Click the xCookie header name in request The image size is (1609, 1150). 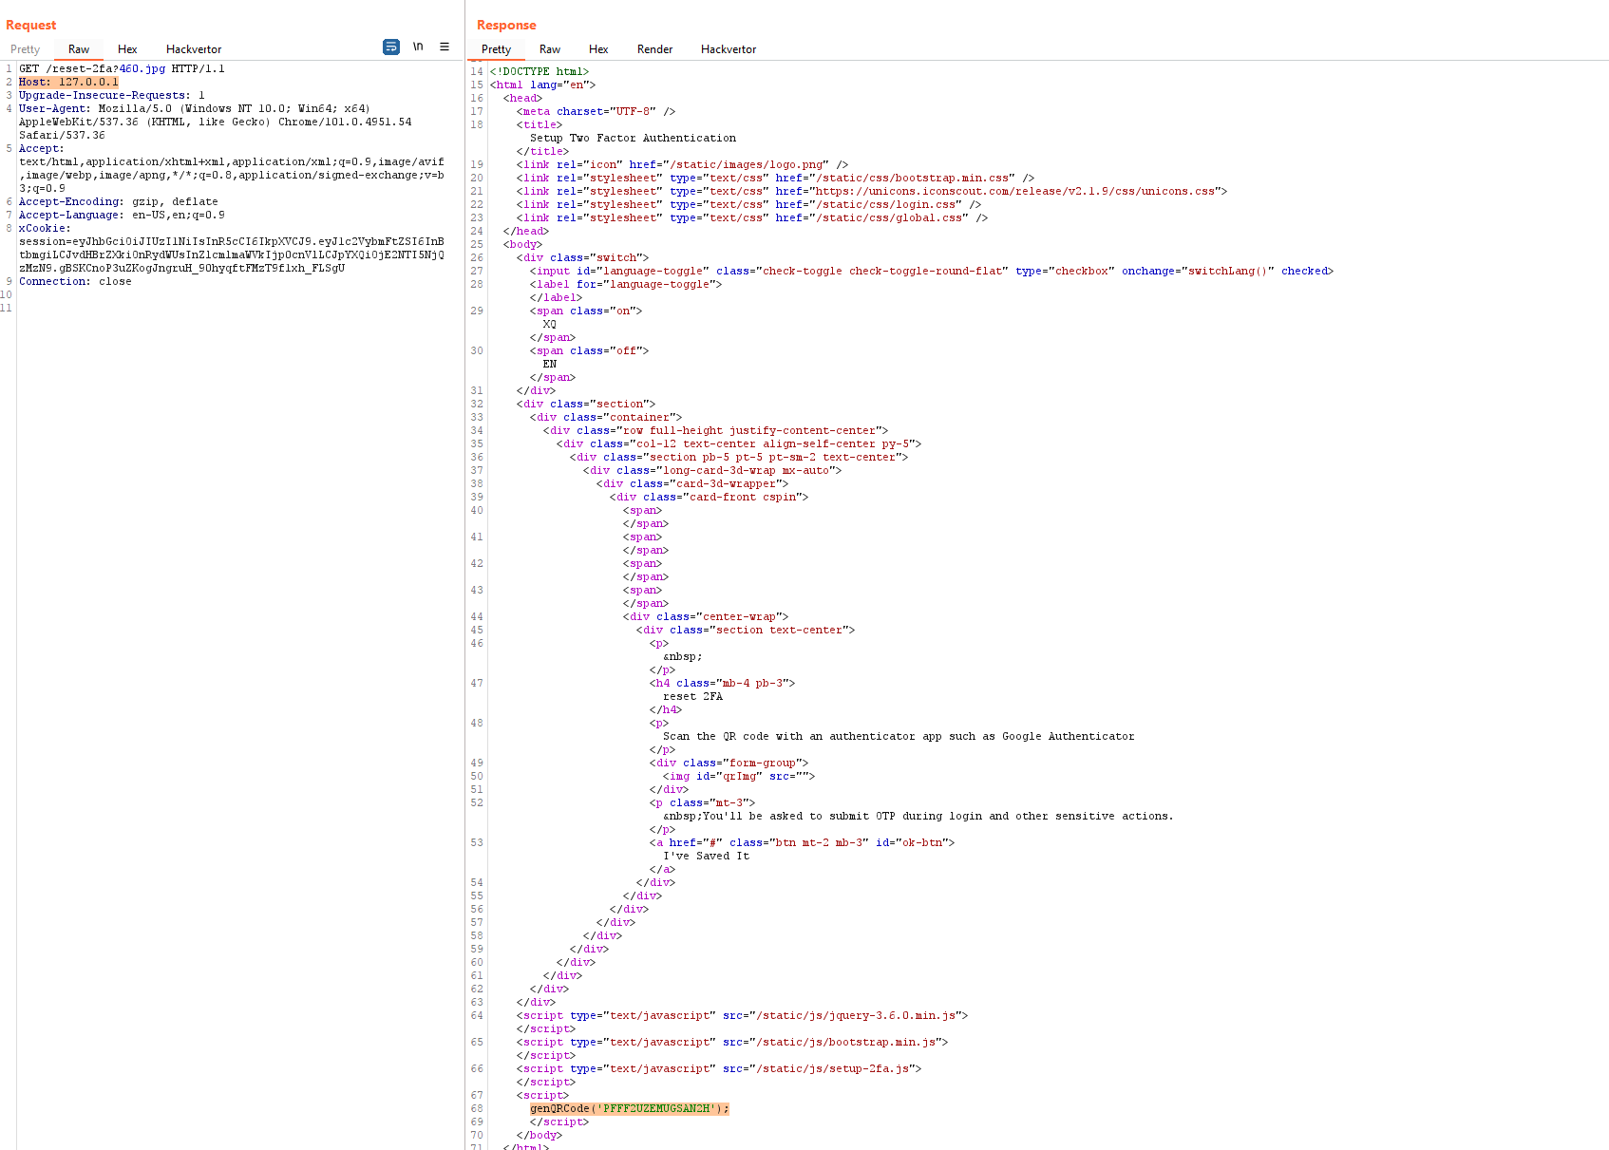[44, 229]
